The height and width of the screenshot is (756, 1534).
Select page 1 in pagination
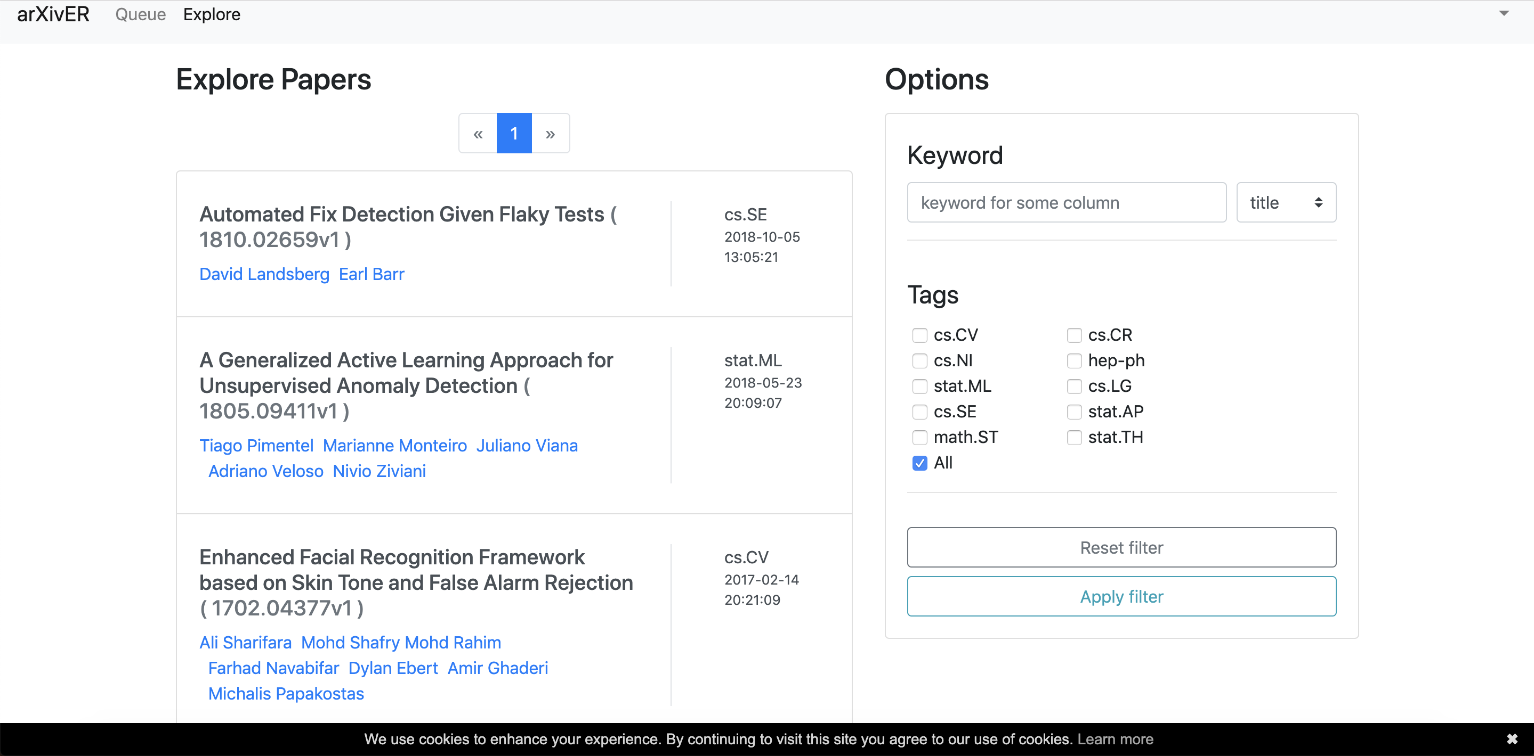tap(514, 134)
